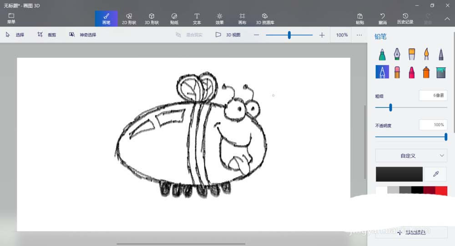Open the more options ellipsis menu
Screen dimensions: 455x246
[359, 35]
